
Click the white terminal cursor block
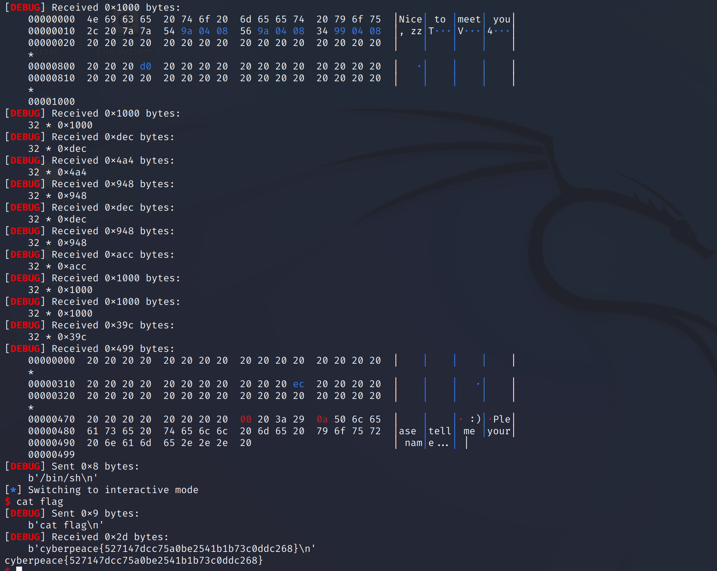pos(19,569)
